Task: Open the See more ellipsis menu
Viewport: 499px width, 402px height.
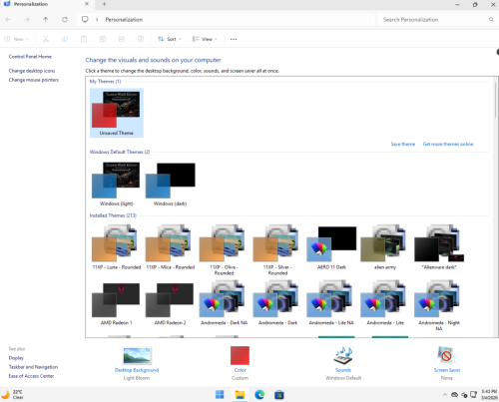Action: coord(234,39)
